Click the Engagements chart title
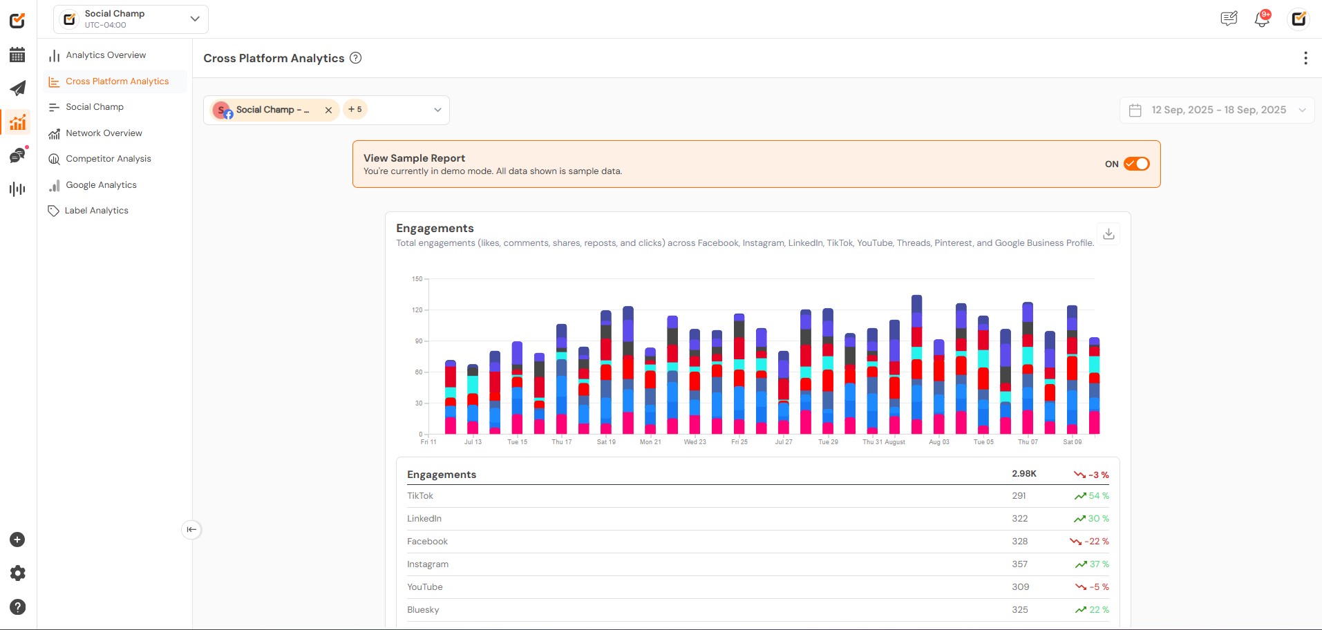 [435, 229]
